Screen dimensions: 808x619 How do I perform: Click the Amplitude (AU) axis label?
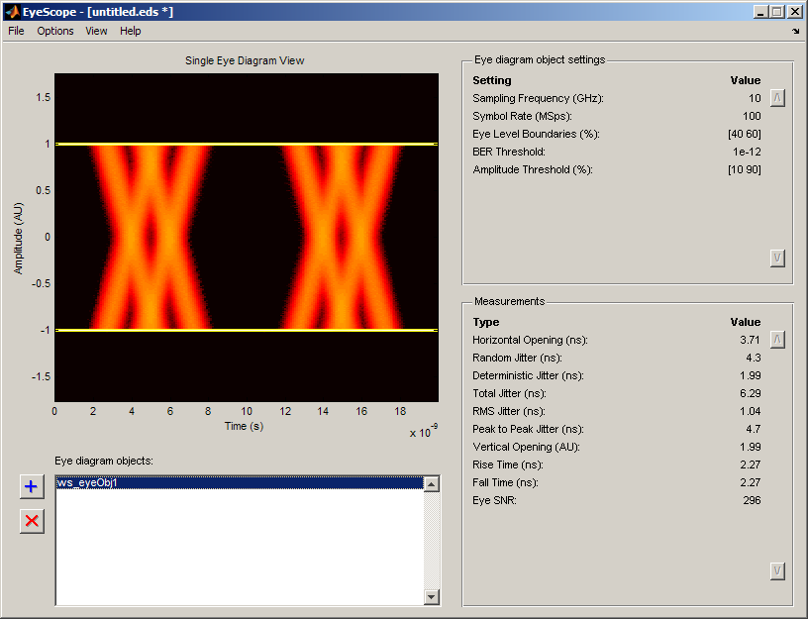(19, 238)
